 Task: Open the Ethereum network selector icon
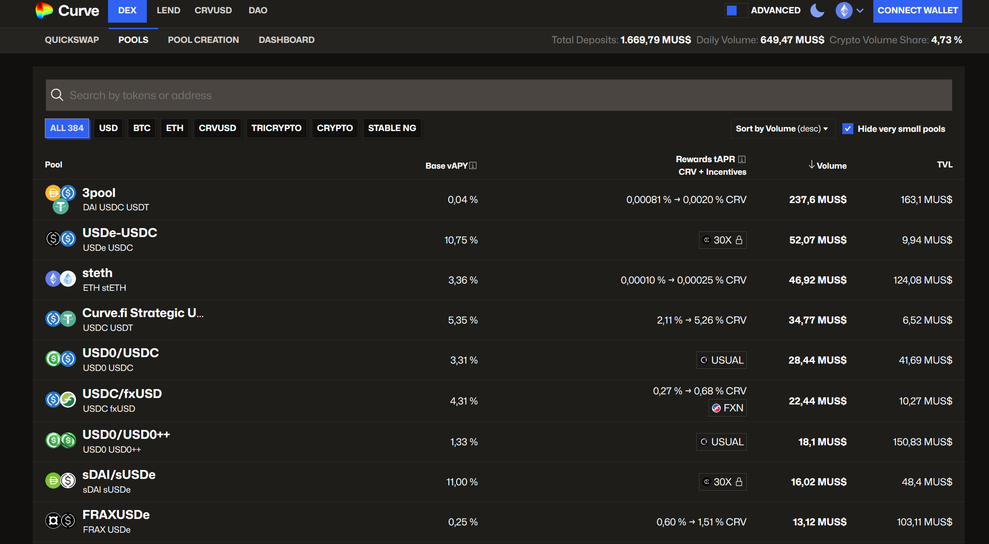click(x=844, y=11)
